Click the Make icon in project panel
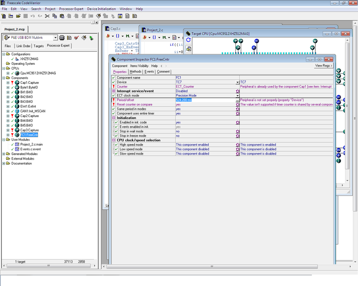This screenshot has width=358, height=286. [x=84, y=38]
